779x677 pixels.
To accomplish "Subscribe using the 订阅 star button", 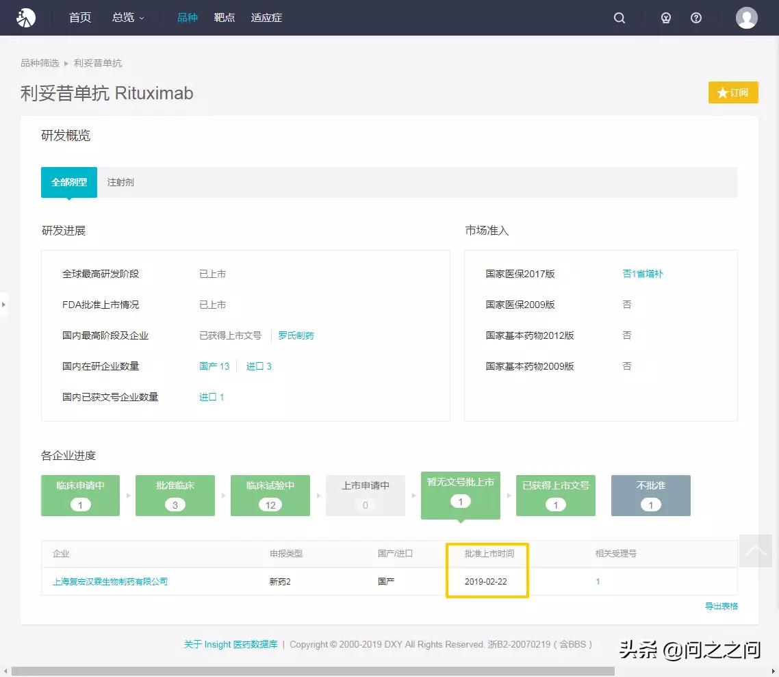I will pos(733,92).
